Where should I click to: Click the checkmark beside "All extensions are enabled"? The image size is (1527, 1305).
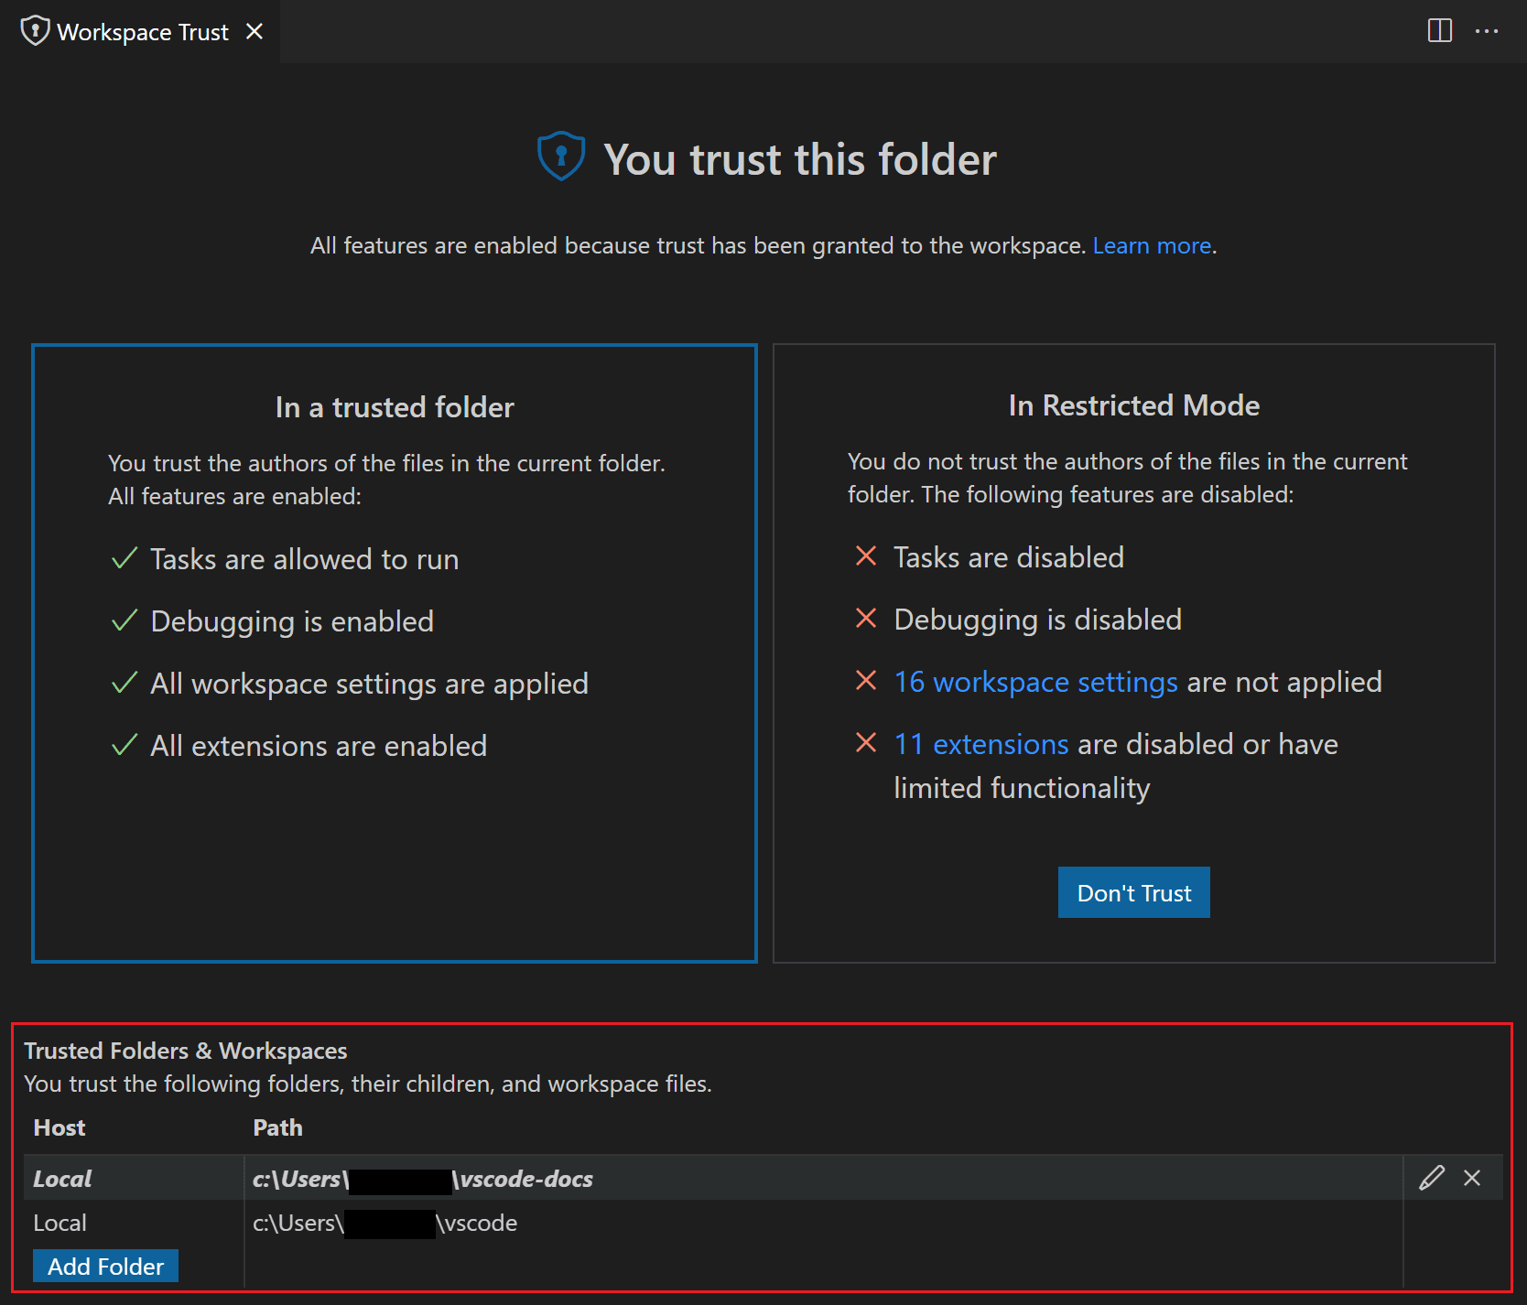pyautogui.click(x=125, y=745)
